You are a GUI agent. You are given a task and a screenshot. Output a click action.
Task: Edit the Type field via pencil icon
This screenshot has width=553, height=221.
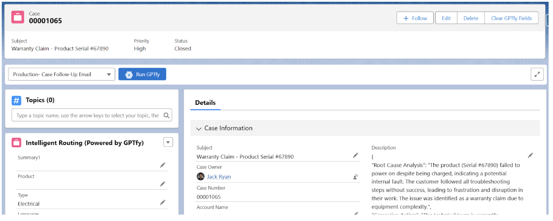(x=163, y=203)
